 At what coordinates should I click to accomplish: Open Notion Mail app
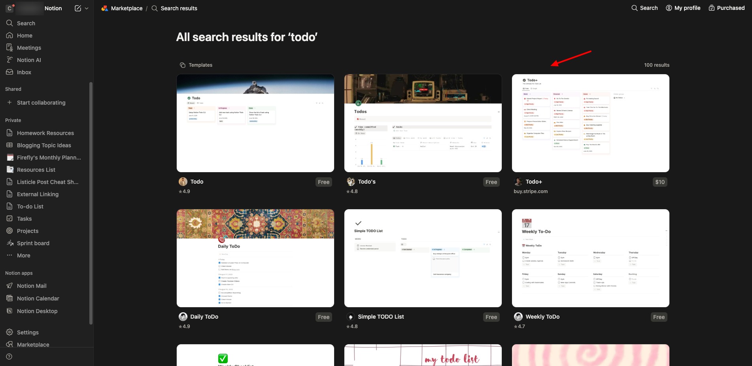32,286
